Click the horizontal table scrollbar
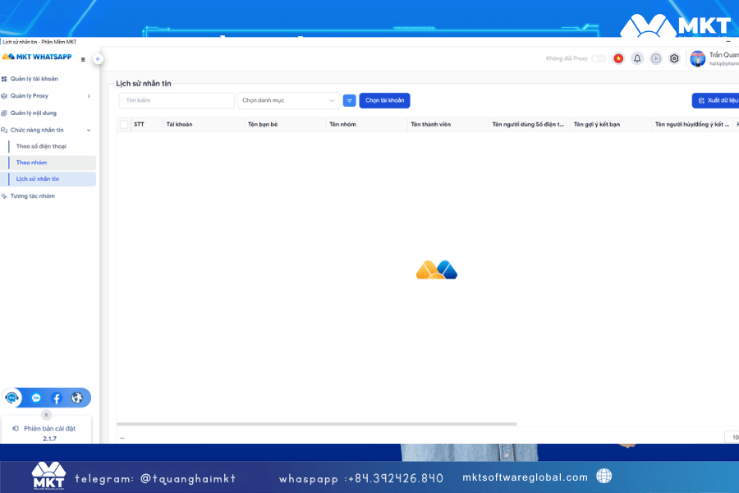 316,424
